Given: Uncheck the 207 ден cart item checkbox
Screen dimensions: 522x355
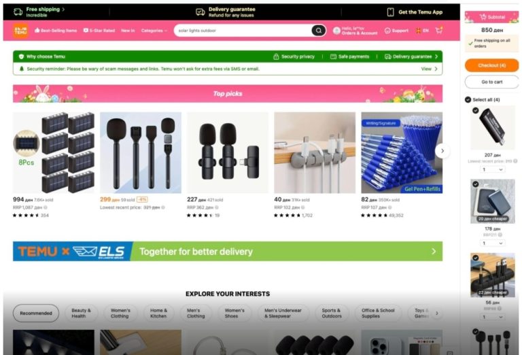Looking at the screenshot, I should (x=475, y=111).
